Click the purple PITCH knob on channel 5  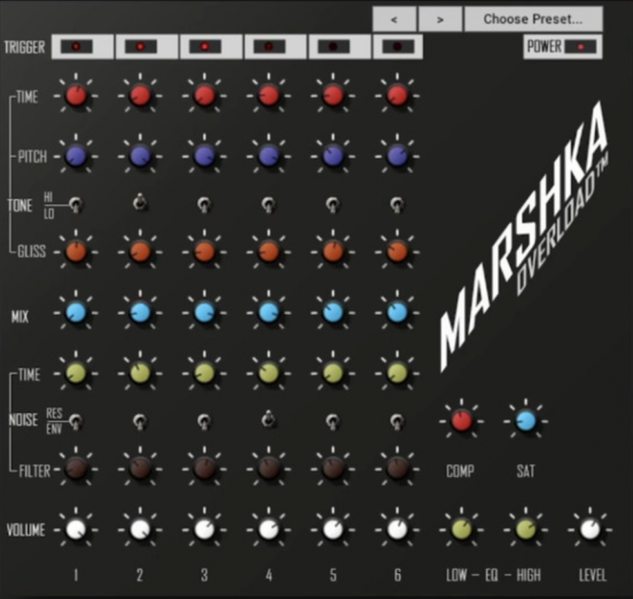pos(333,156)
